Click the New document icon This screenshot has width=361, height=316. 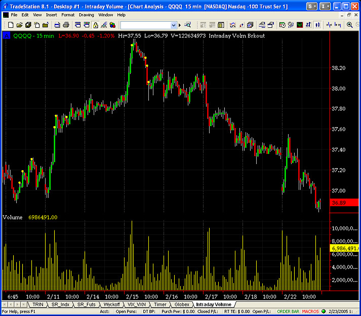click(x=11, y=25)
